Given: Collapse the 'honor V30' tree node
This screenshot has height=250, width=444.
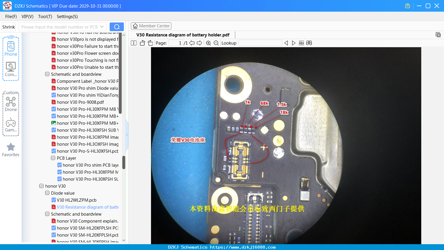Looking at the screenshot, I should pos(41,186).
